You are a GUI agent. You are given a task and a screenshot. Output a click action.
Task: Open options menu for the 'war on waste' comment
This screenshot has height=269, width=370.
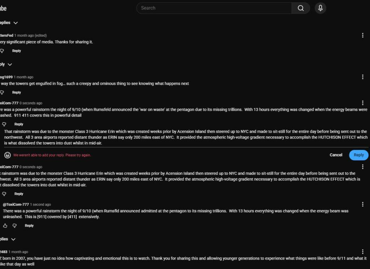pyautogui.click(x=362, y=103)
